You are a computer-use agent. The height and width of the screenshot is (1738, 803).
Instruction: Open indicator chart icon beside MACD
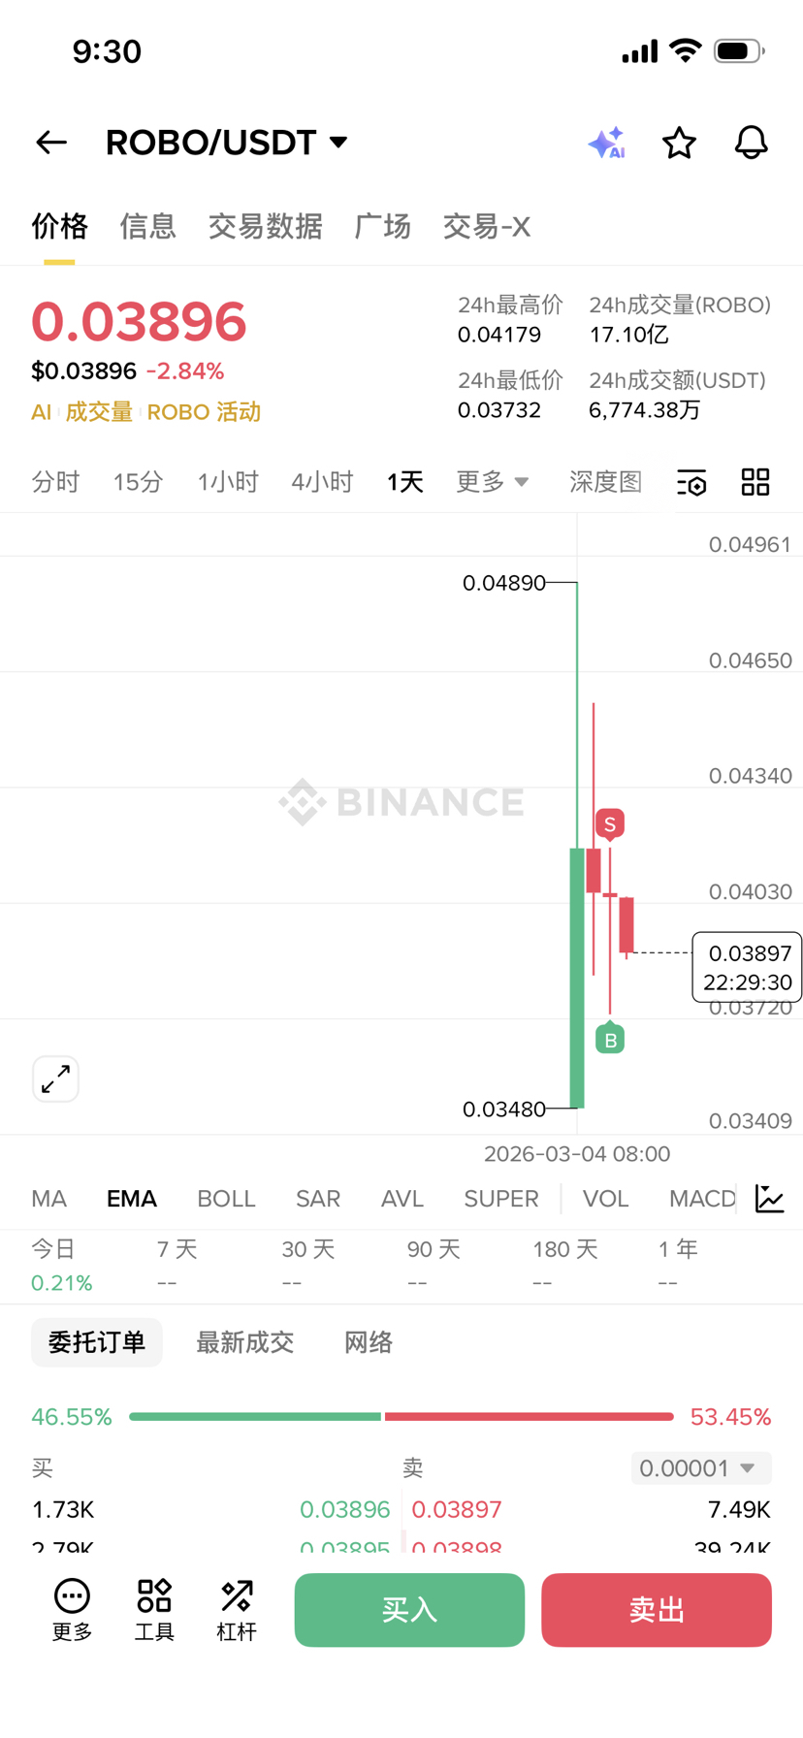coord(770,1199)
